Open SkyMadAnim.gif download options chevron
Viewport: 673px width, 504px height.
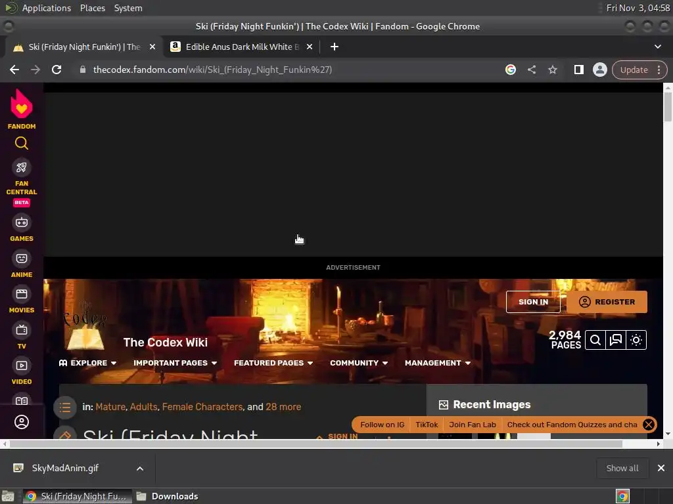pos(140,469)
